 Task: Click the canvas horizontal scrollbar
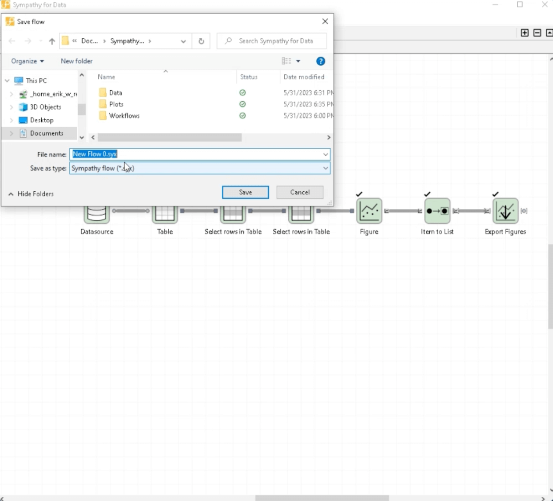pyautogui.click(x=322, y=498)
